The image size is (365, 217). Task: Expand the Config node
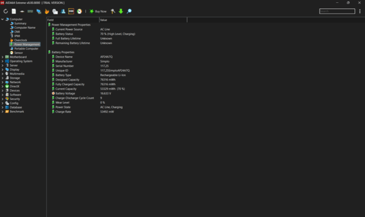[3, 103]
